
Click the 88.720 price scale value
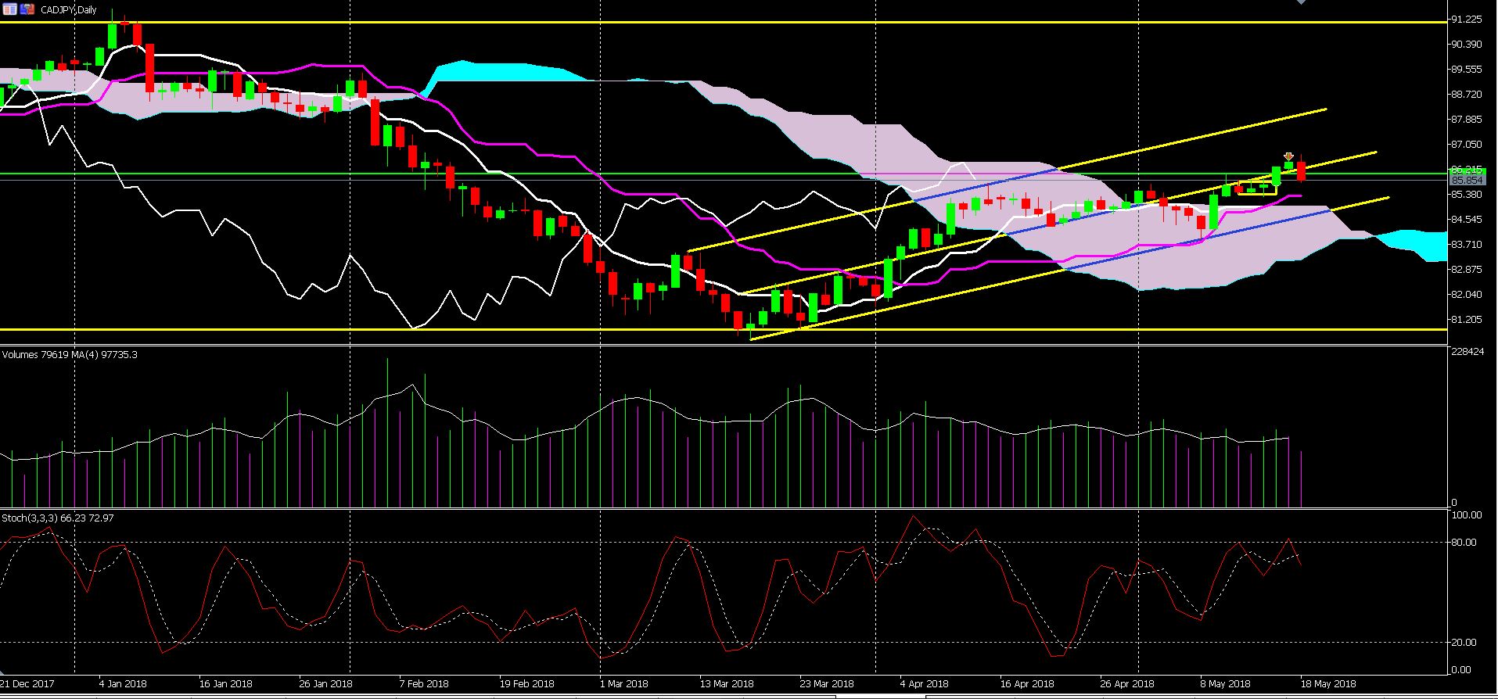pos(1466,95)
